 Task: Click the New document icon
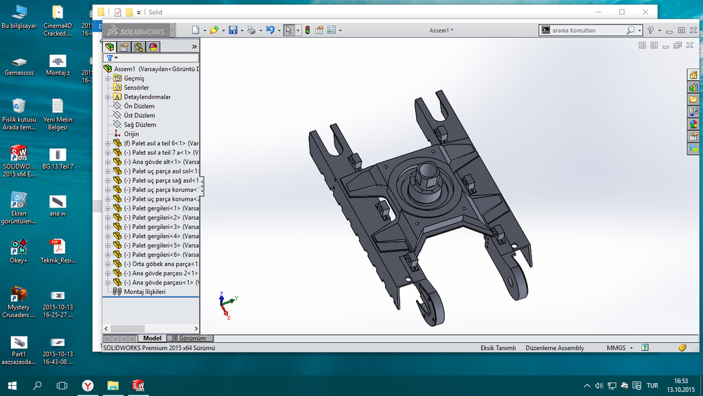(196, 30)
